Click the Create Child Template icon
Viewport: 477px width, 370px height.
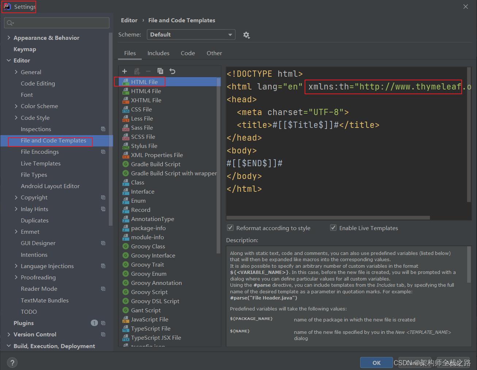(x=137, y=71)
